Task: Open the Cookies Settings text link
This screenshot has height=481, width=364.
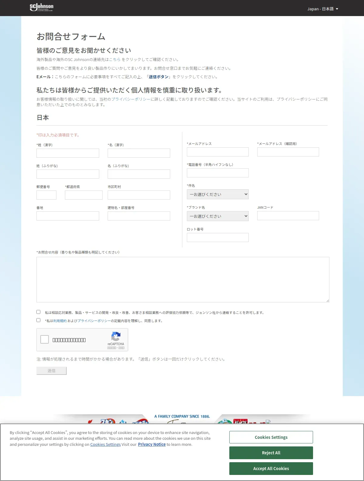Action: tap(105, 444)
